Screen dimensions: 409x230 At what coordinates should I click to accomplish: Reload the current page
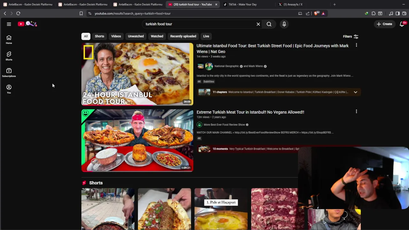click(18, 13)
